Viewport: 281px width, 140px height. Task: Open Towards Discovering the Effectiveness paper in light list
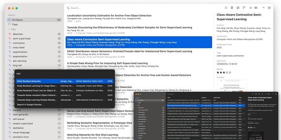click(139, 30)
